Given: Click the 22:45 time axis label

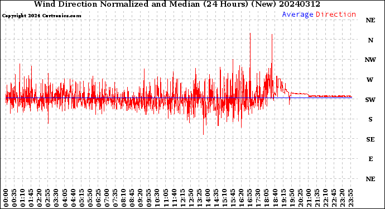Looking at the screenshot, I should [x=334, y=198].
